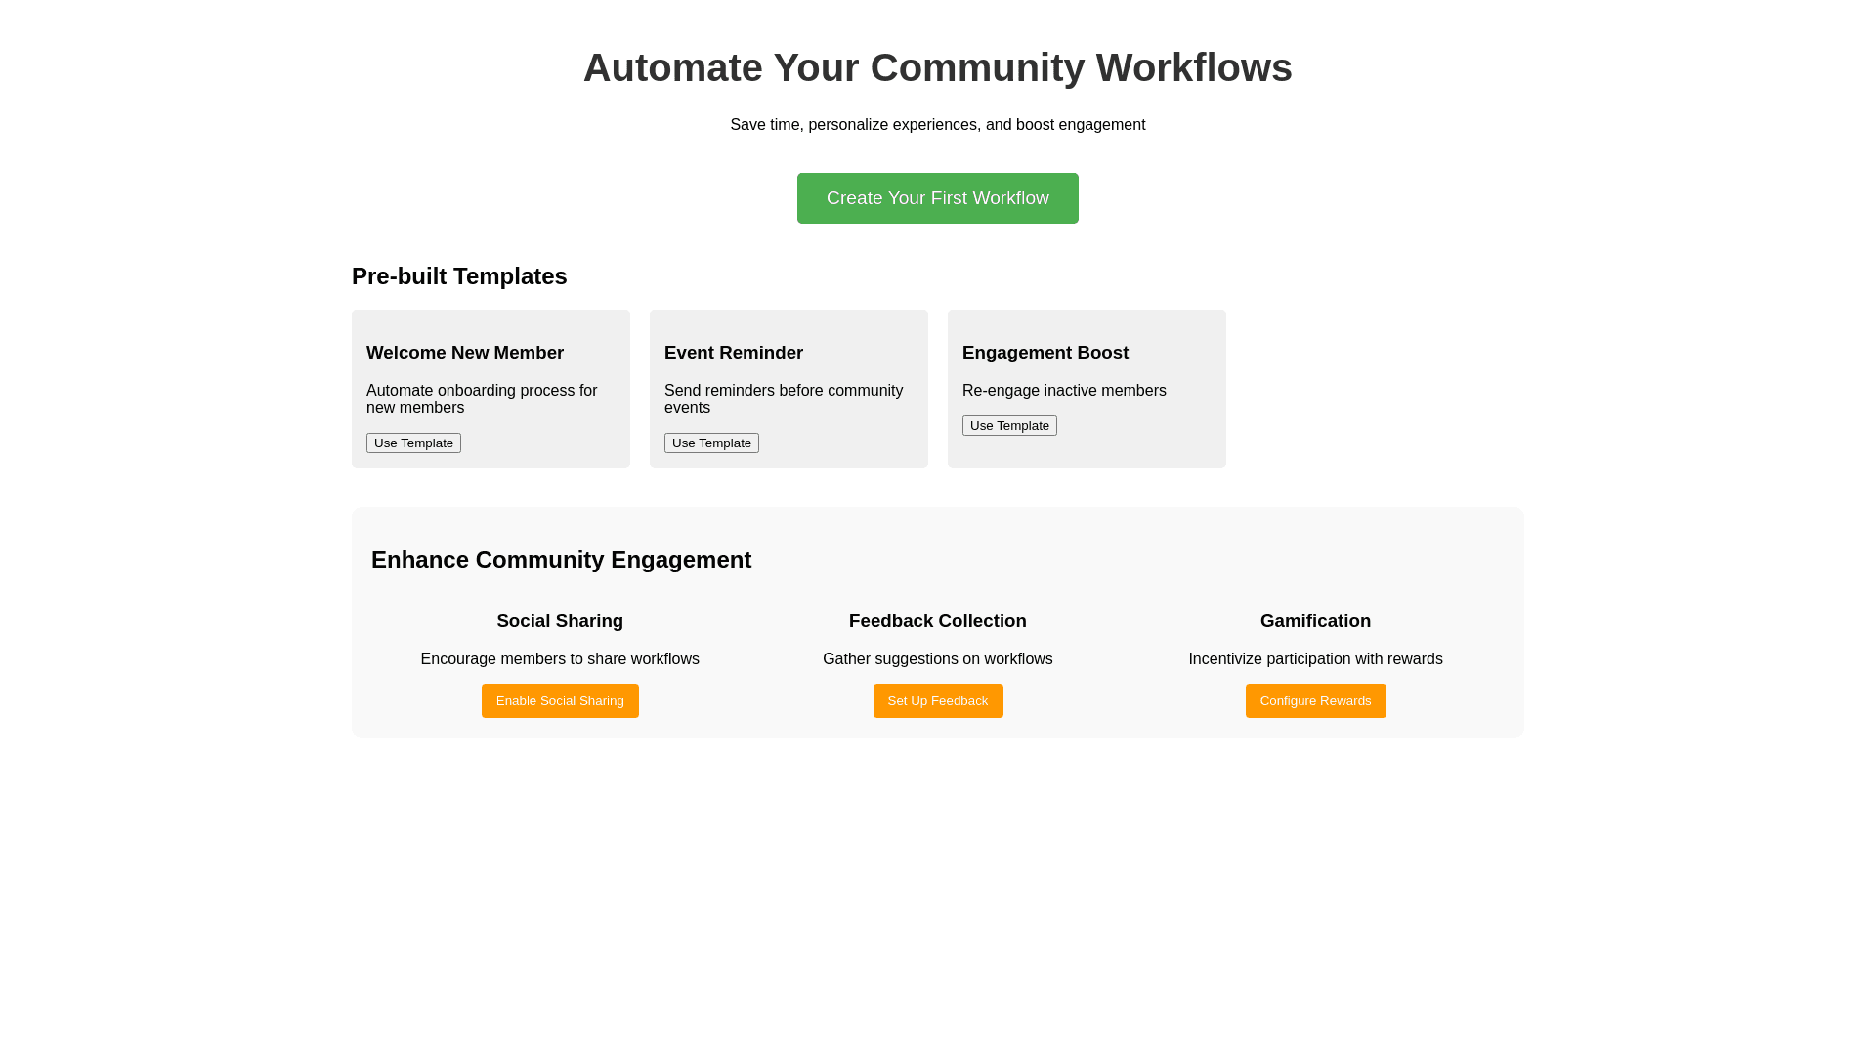Click the Feedback Collection heading

point(937,621)
